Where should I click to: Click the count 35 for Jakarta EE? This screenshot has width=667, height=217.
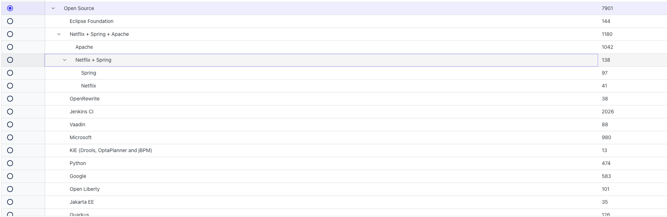click(x=605, y=202)
